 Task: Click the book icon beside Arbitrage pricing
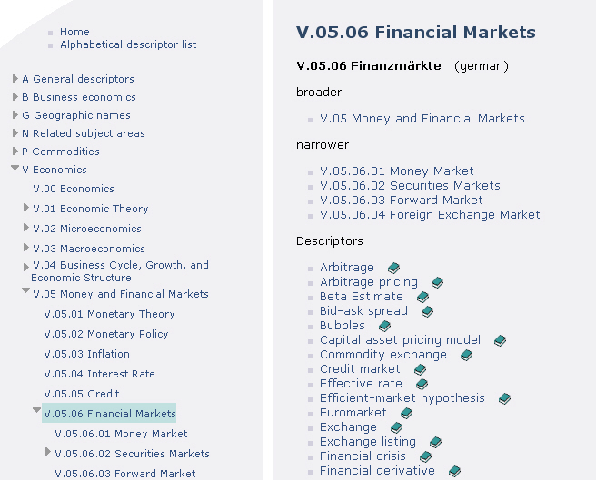tap(437, 282)
